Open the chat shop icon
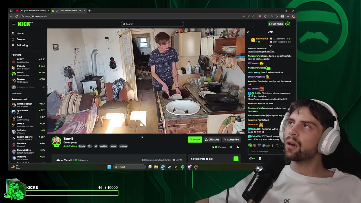 [260, 158]
